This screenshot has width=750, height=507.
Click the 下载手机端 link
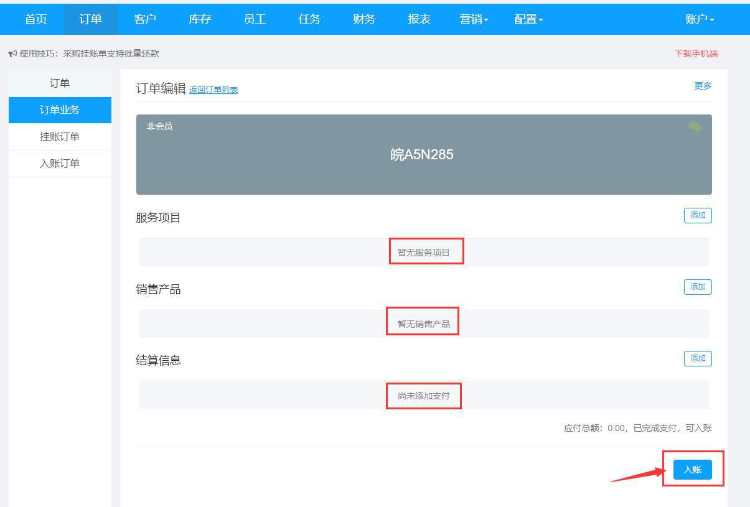(x=696, y=53)
